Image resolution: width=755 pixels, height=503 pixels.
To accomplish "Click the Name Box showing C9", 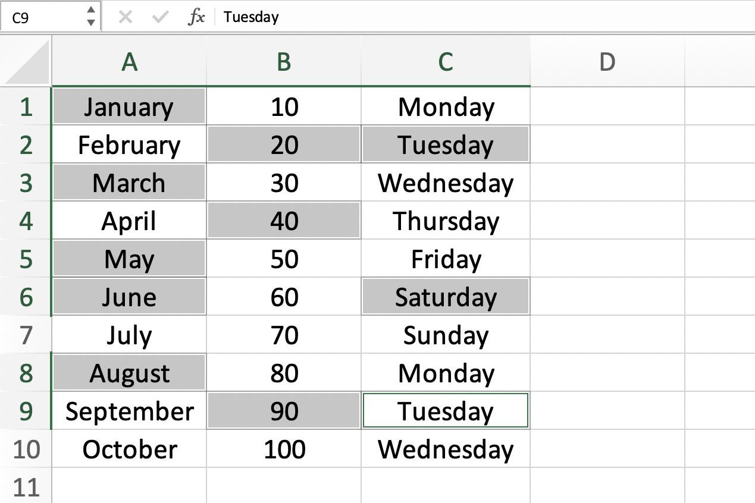I will (x=51, y=17).
